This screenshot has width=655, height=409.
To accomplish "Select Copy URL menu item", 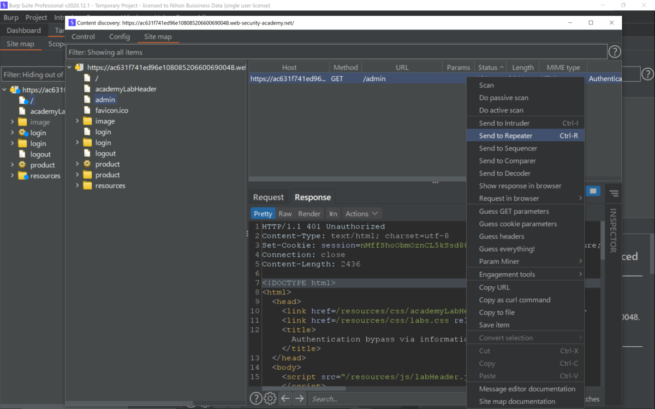I will pos(525,287).
